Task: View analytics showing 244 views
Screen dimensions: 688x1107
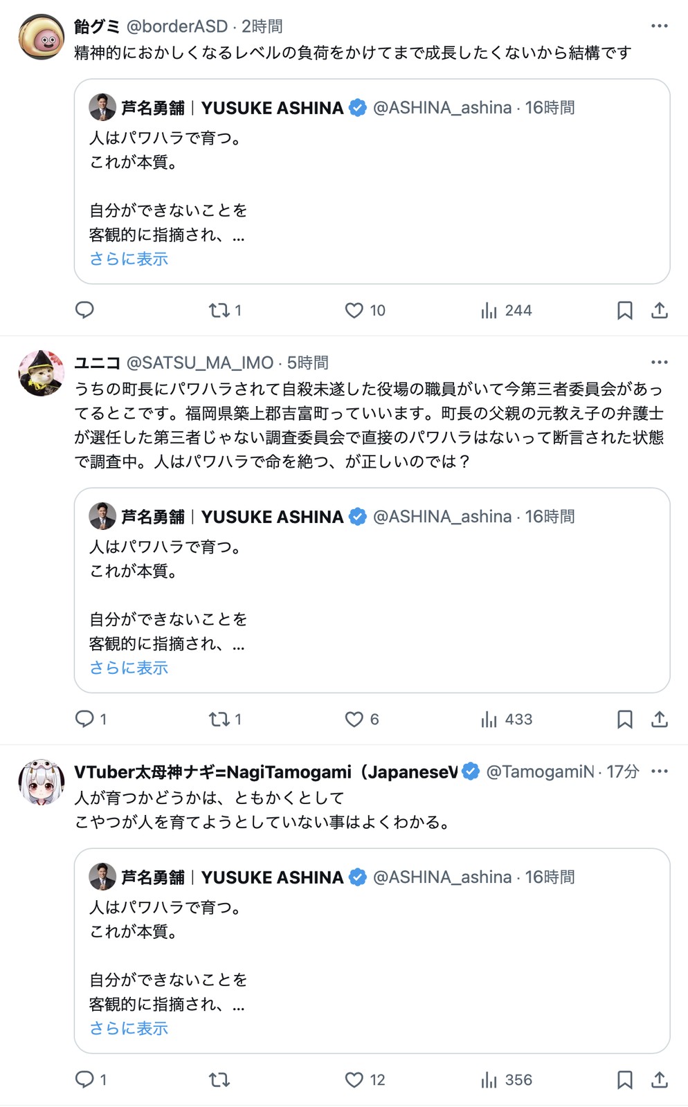Action: pyautogui.click(x=506, y=311)
